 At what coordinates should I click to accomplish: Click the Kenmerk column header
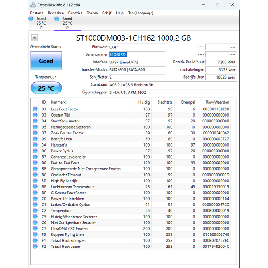(x=89, y=102)
